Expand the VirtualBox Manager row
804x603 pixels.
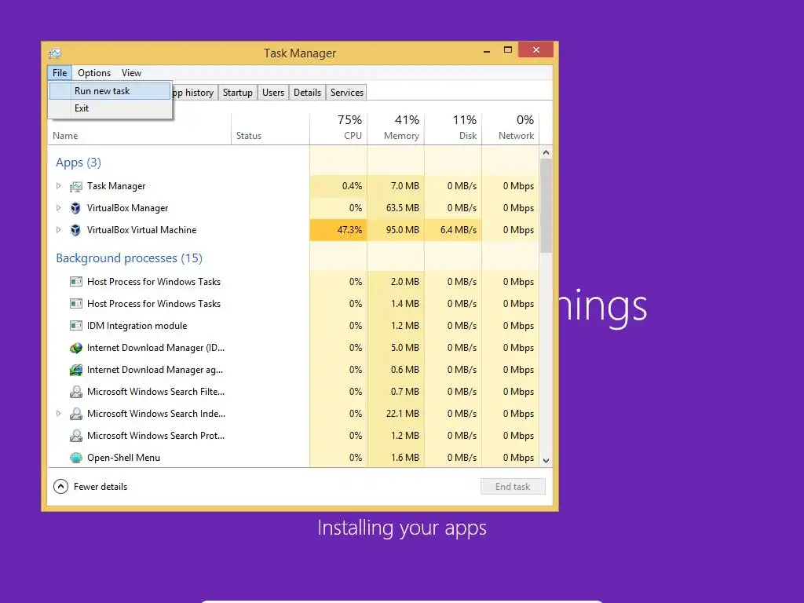click(58, 207)
